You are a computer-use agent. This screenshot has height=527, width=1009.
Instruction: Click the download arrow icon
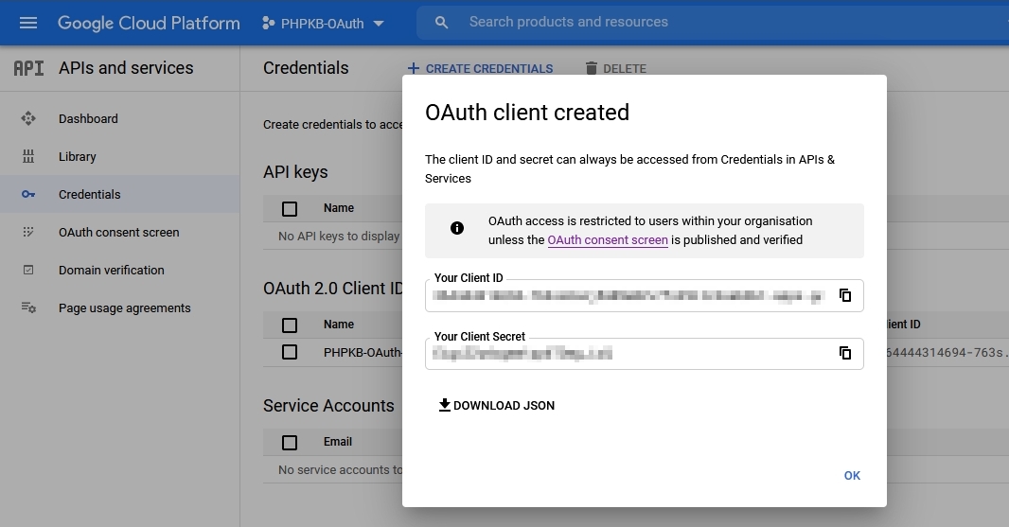444,405
